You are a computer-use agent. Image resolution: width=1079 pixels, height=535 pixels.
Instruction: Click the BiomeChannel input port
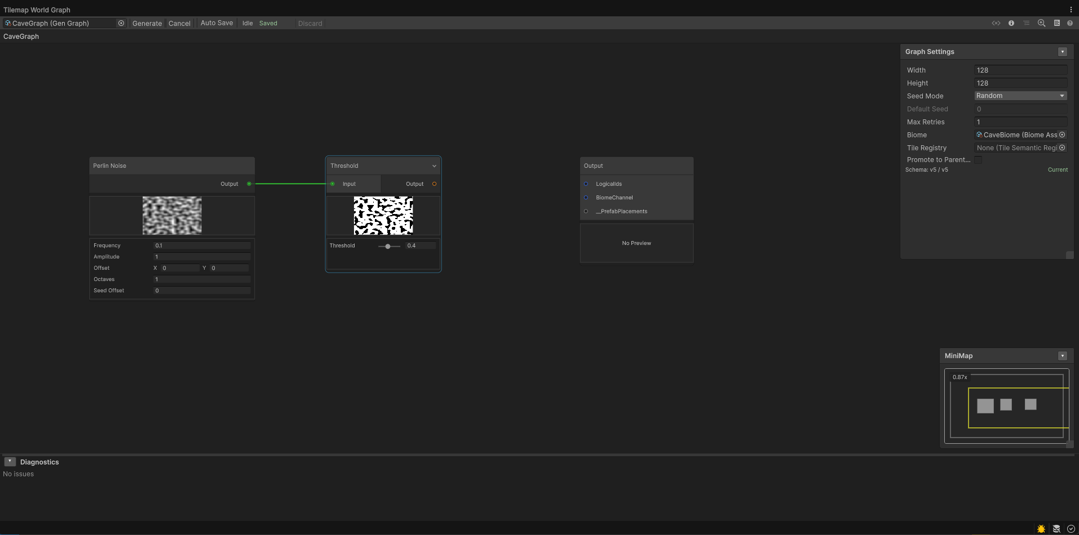click(x=586, y=197)
